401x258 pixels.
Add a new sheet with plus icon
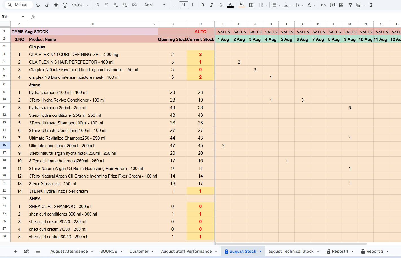point(15,251)
